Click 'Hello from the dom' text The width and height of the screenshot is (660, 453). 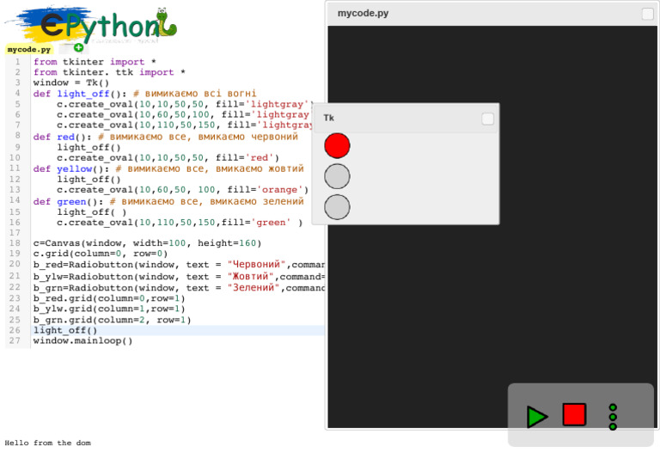pos(47,443)
